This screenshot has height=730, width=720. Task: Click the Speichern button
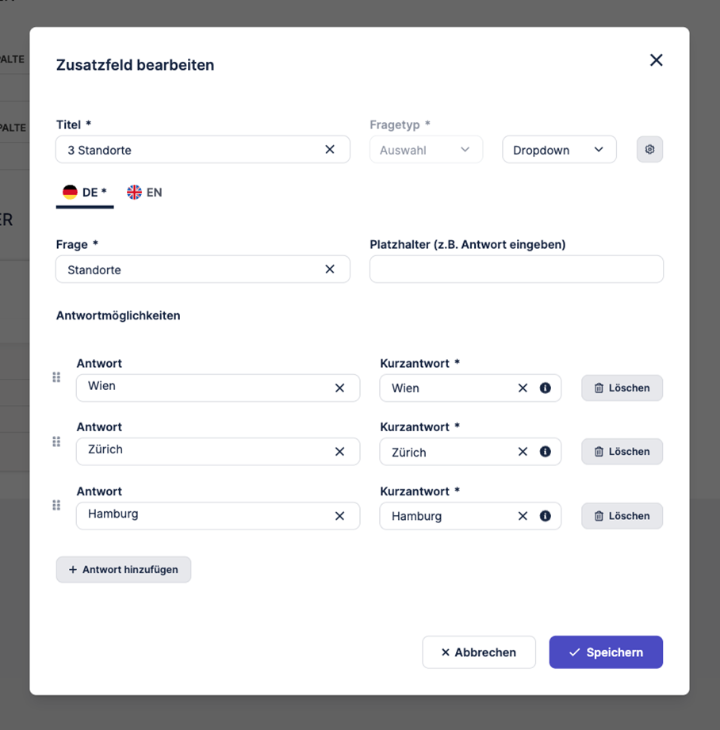(x=606, y=652)
